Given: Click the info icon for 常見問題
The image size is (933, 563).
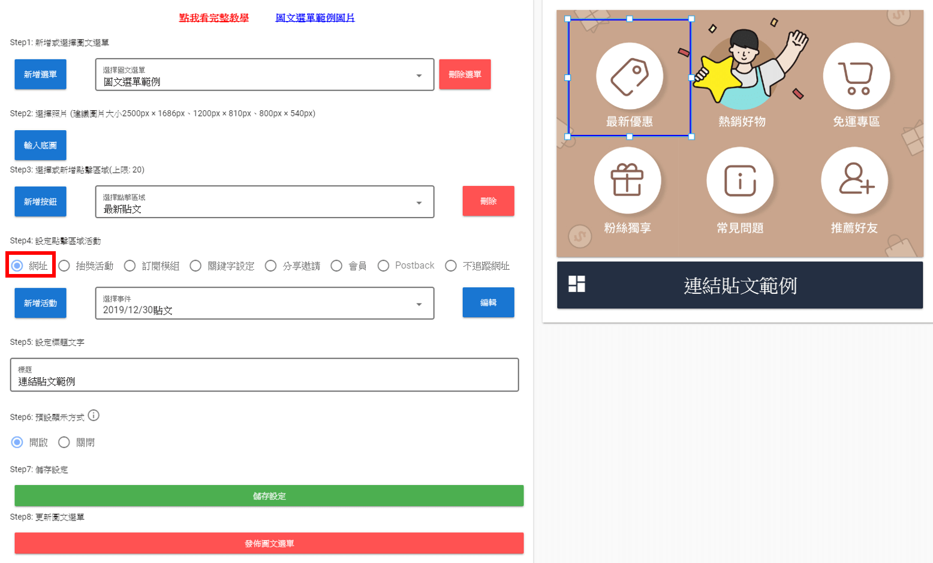Looking at the screenshot, I should click(x=740, y=180).
